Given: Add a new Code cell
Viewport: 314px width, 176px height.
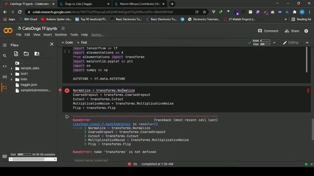Looking at the screenshot, I should (67, 43).
